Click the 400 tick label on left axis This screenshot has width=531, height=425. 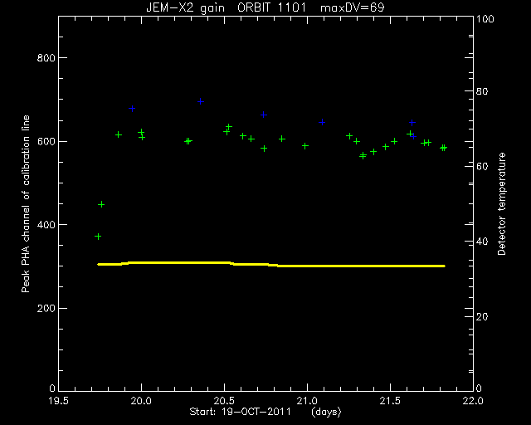(x=46, y=224)
